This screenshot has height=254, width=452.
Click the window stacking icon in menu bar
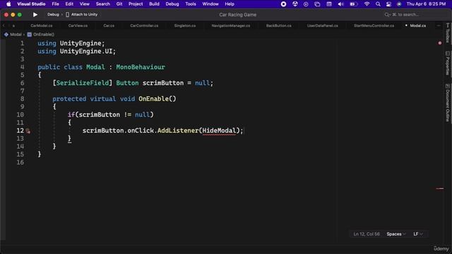click(317, 4)
